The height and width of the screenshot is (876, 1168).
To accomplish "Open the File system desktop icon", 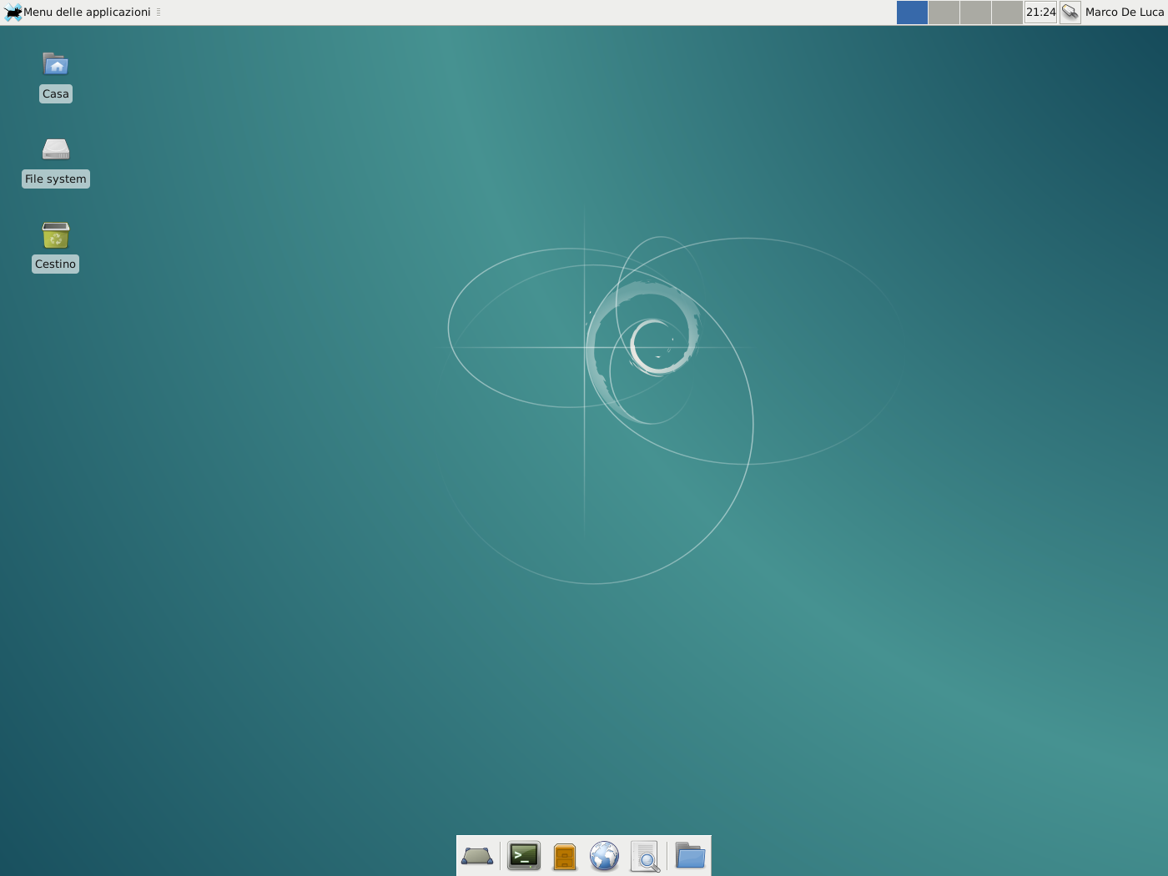I will [55, 150].
